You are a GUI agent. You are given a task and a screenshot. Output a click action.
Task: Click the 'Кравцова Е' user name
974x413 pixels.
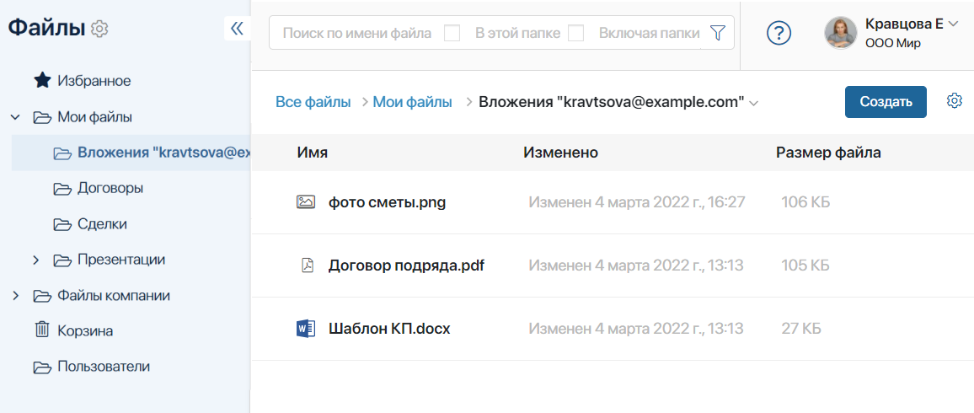(x=904, y=24)
